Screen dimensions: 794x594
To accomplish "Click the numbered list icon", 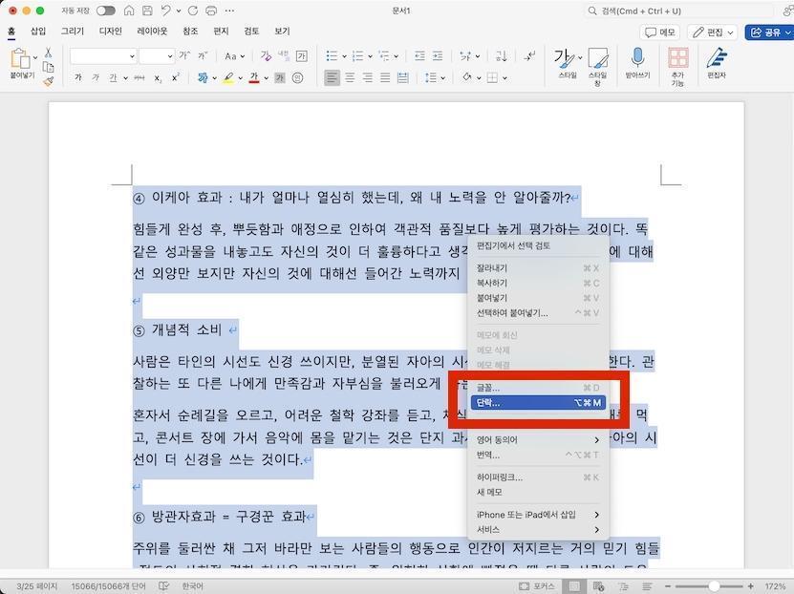I will pyautogui.click(x=357, y=55).
